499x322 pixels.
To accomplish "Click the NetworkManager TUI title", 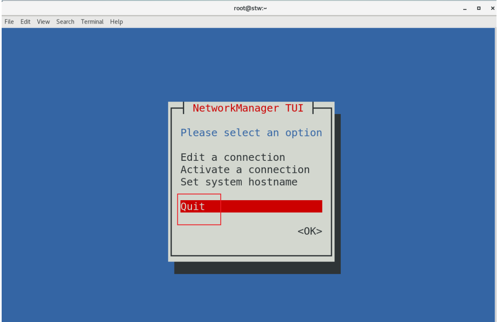I will click(248, 108).
